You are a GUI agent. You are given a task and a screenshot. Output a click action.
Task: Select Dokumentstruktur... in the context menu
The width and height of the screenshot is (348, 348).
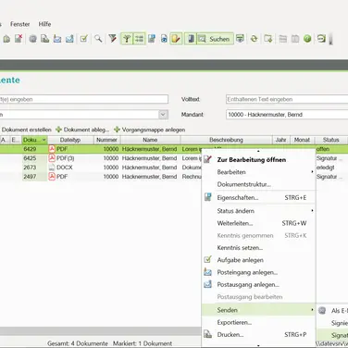point(258,184)
